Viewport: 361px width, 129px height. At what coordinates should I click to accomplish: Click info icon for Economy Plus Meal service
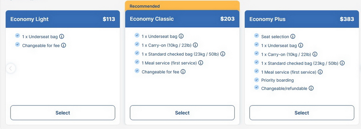[320, 72]
